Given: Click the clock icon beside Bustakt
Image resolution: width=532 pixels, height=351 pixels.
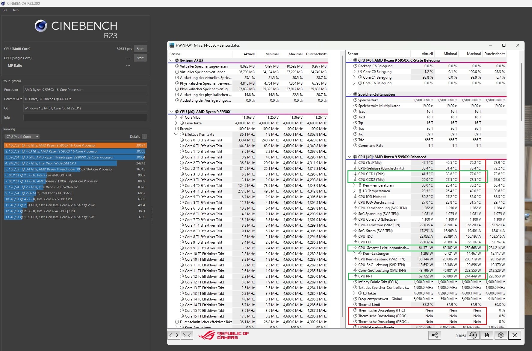Looking at the screenshot, I should [x=177, y=129].
